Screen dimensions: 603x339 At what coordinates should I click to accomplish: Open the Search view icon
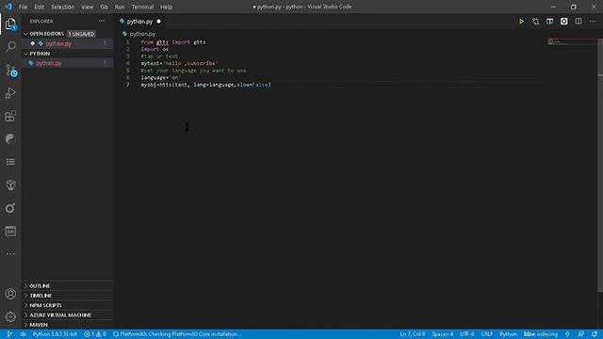tap(10, 47)
